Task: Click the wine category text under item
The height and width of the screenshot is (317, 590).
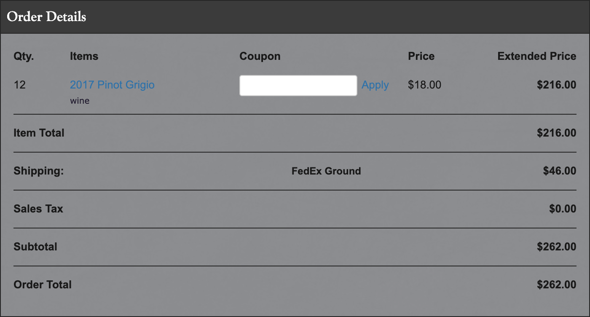Action: tap(80, 101)
